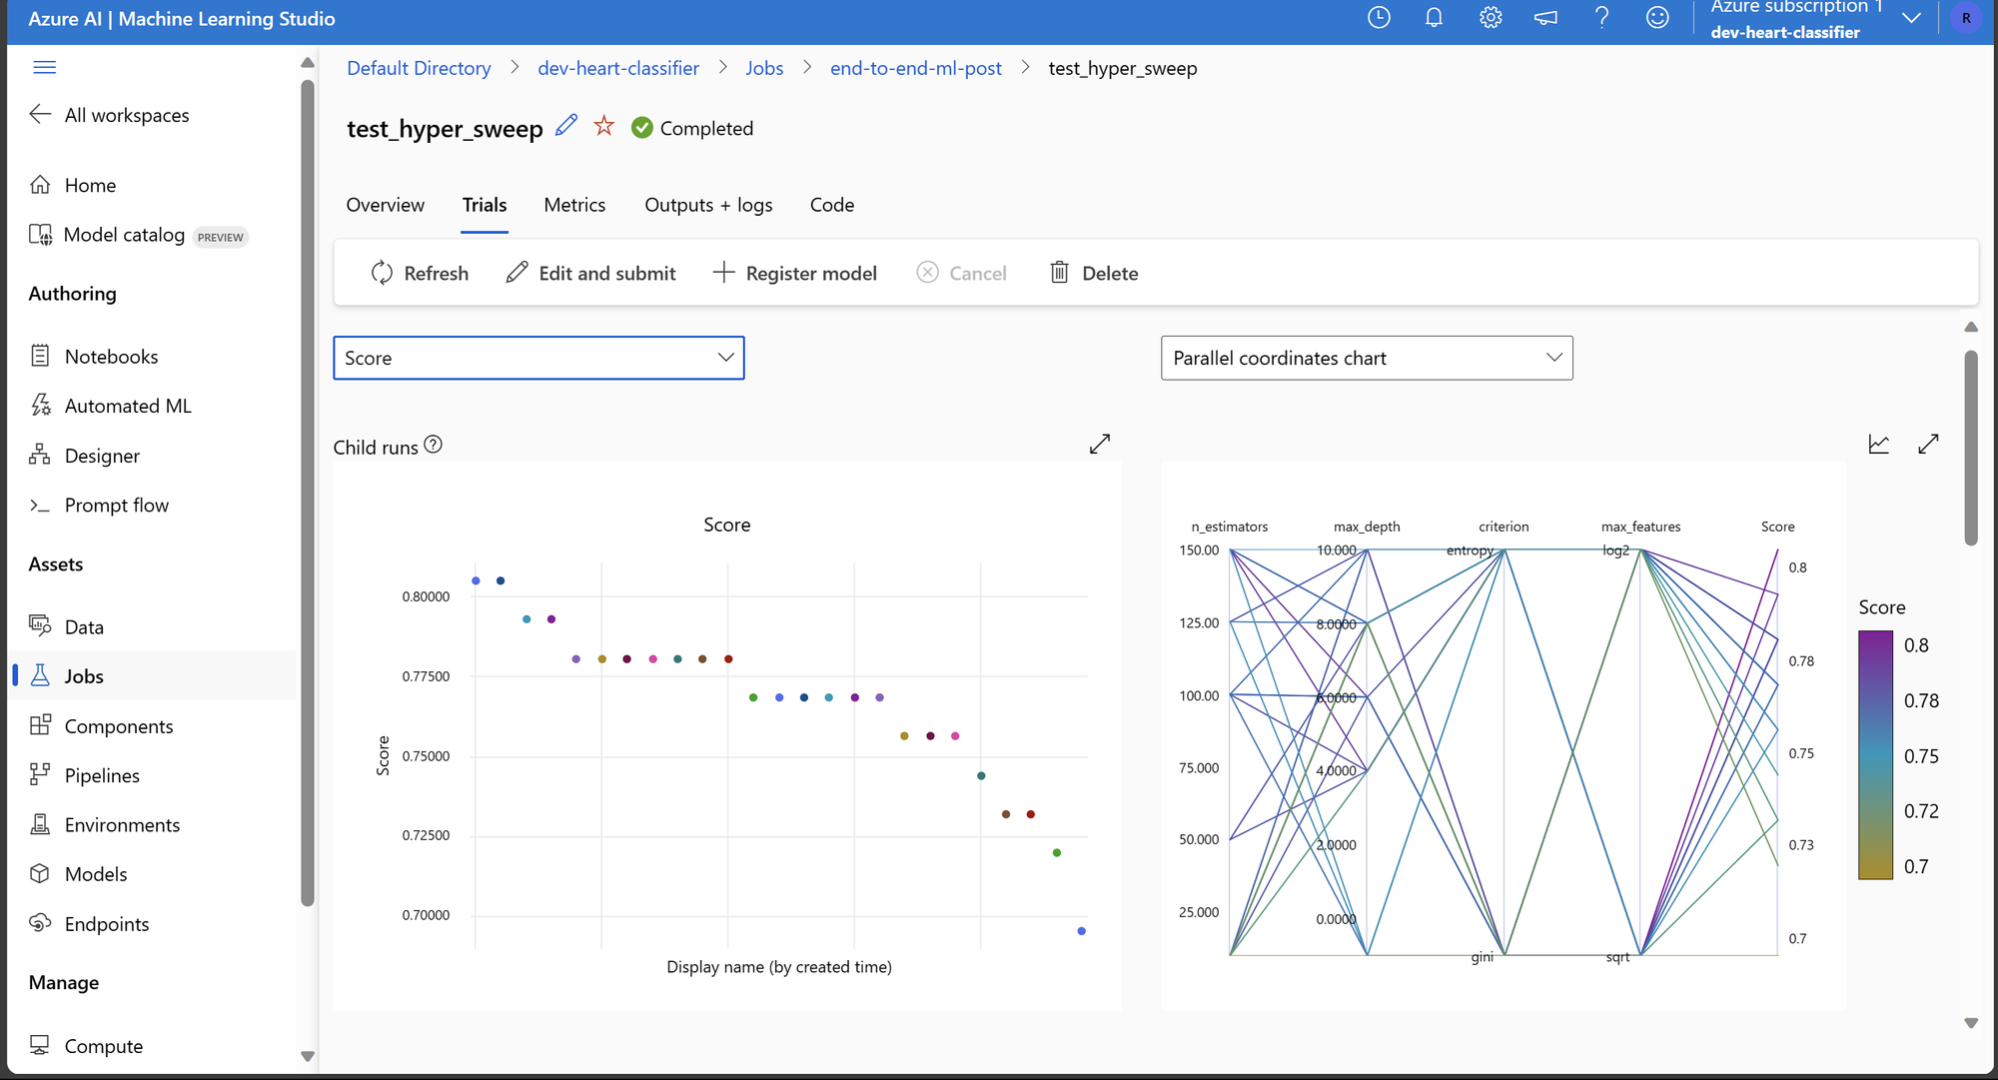
Task: Star the test_hyper_sweep job as favorite
Action: 603,126
